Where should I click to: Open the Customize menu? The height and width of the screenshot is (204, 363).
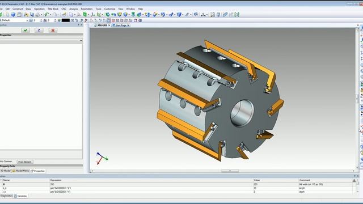109,9
